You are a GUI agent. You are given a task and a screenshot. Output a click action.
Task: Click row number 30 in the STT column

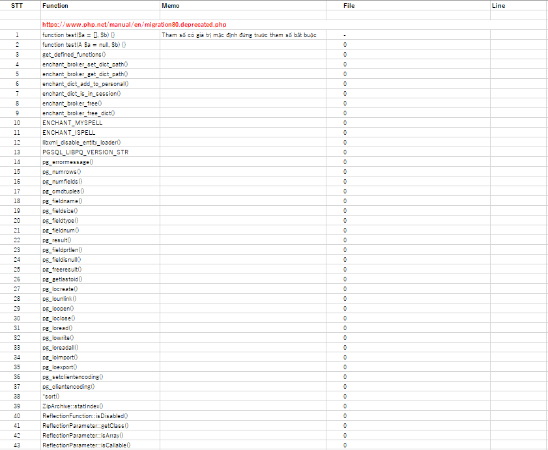[x=17, y=318]
